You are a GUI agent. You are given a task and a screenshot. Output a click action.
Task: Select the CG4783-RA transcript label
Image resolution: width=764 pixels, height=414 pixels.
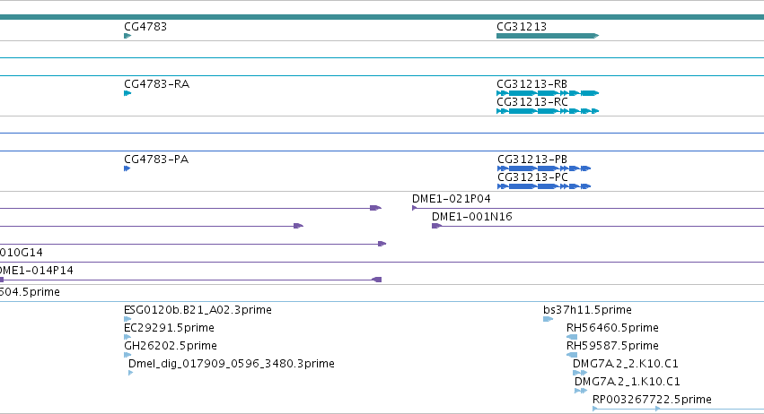(156, 84)
